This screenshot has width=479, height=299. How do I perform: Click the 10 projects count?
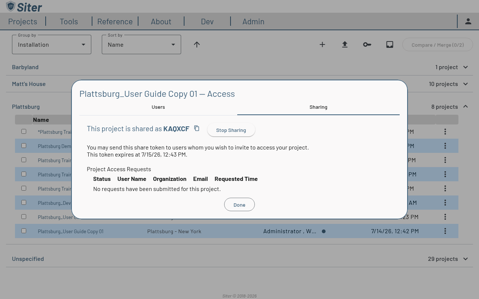tap(443, 84)
